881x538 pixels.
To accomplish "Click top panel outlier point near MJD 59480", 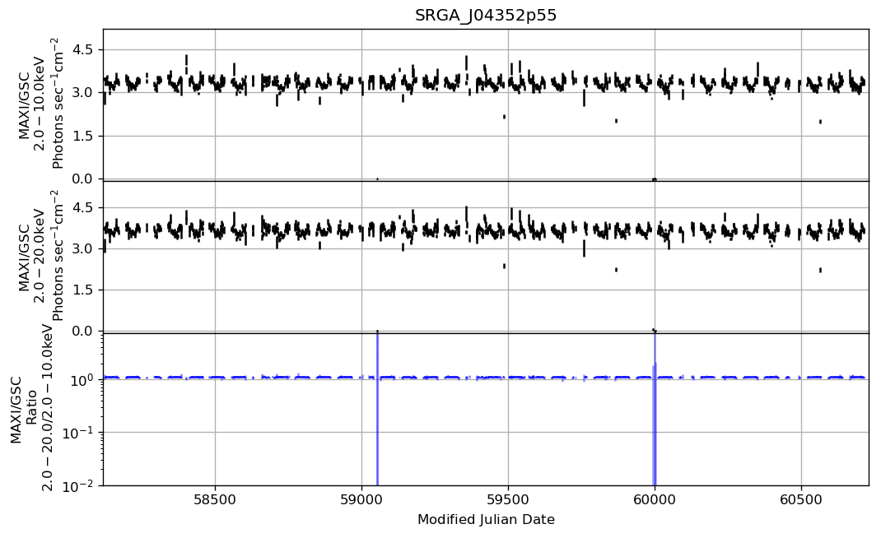I will coord(505,117).
